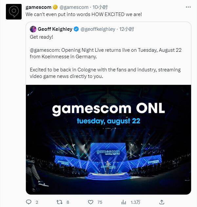Click the gamescom profile avatar
This screenshot has width=197, height=207.
coord(14,12)
